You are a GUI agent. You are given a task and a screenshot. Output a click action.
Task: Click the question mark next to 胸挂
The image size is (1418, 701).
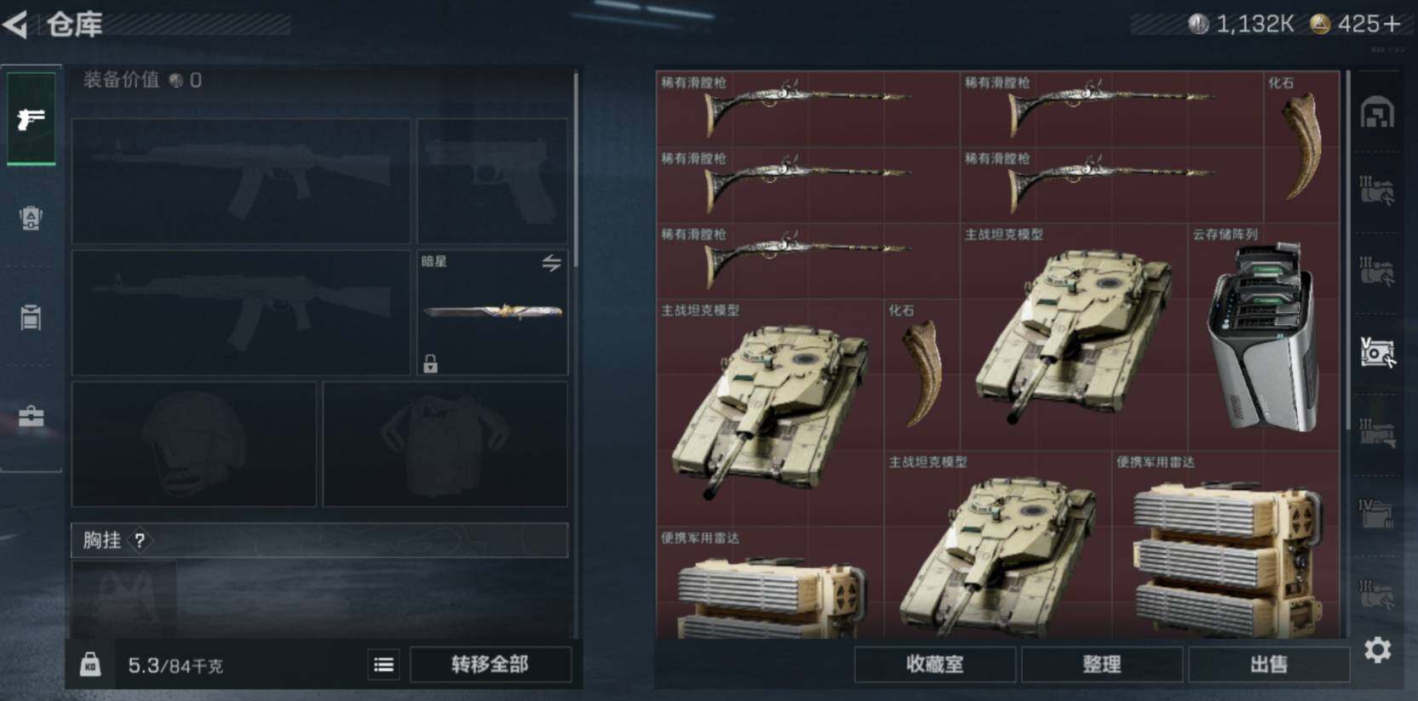point(140,540)
